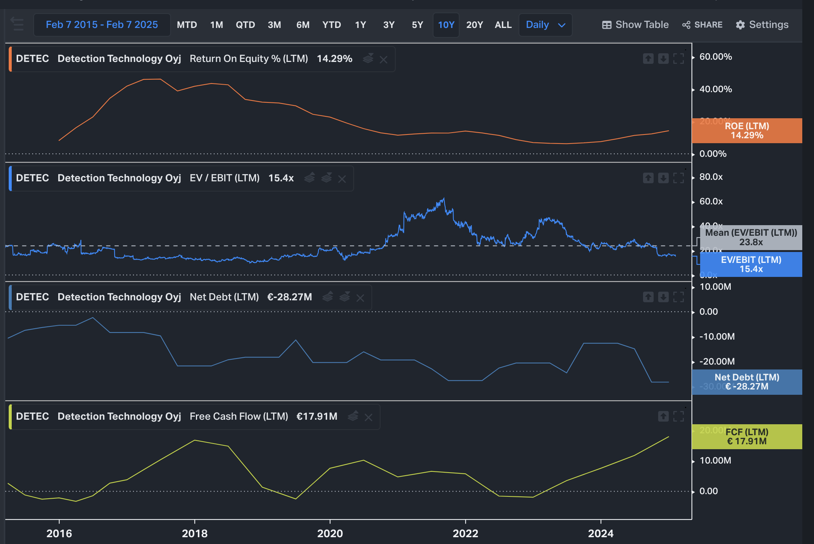Collapse the sidebar with the arrow-lines icon
Screen dimensions: 814x544
[17, 24]
